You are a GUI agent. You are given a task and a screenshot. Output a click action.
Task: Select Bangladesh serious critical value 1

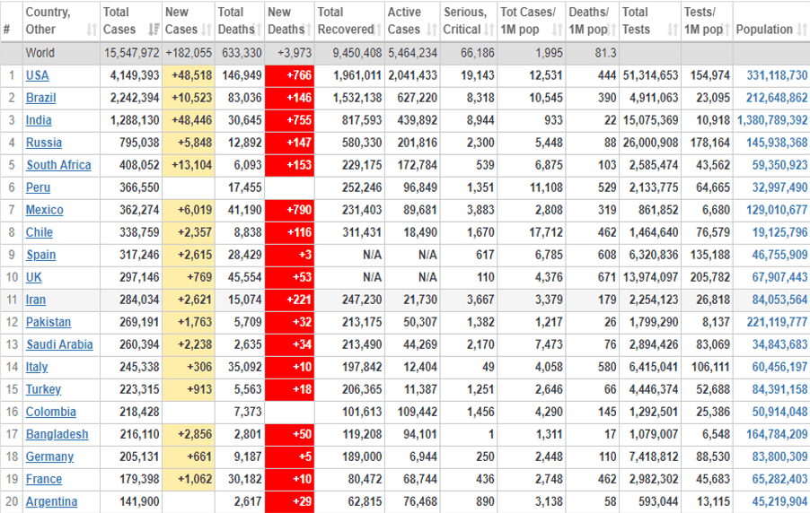pos(490,435)
